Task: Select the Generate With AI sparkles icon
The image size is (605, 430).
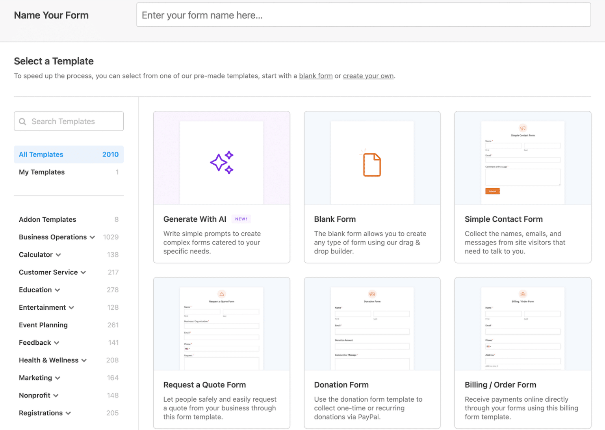Action: (222, 162)
